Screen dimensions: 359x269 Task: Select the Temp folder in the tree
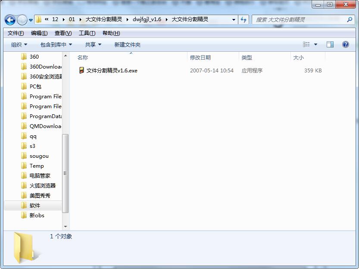tap(37, 166)
